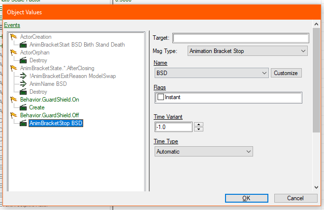Viewport: 324px width, 210px height.
Task: Select Destroy under ActorOrphan
Action: [x=38, y=60]
